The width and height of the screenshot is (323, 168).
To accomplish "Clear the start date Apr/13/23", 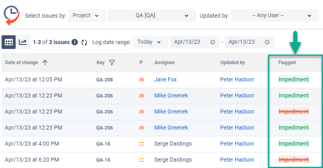I will 213,42.
